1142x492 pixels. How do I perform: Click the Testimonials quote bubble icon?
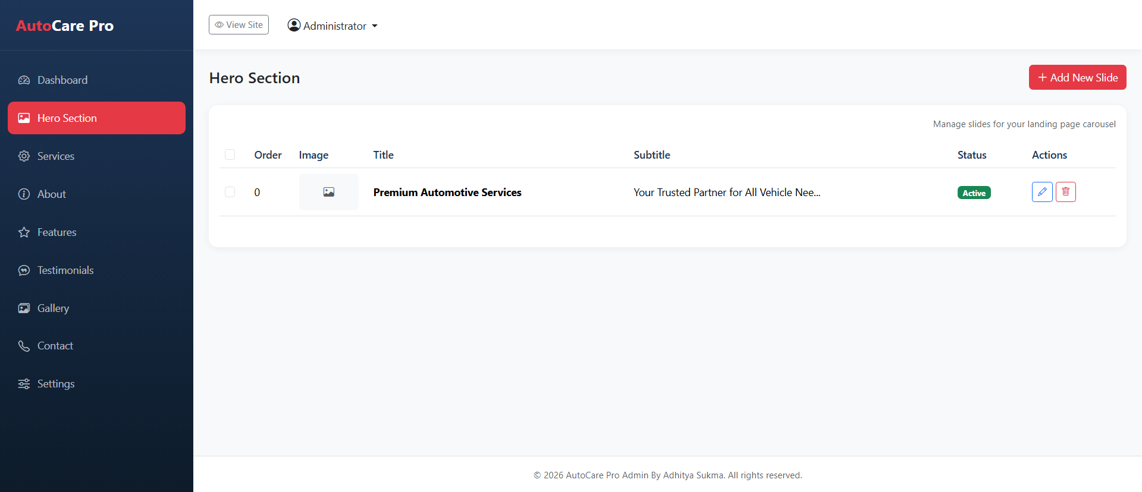point(24,270)
